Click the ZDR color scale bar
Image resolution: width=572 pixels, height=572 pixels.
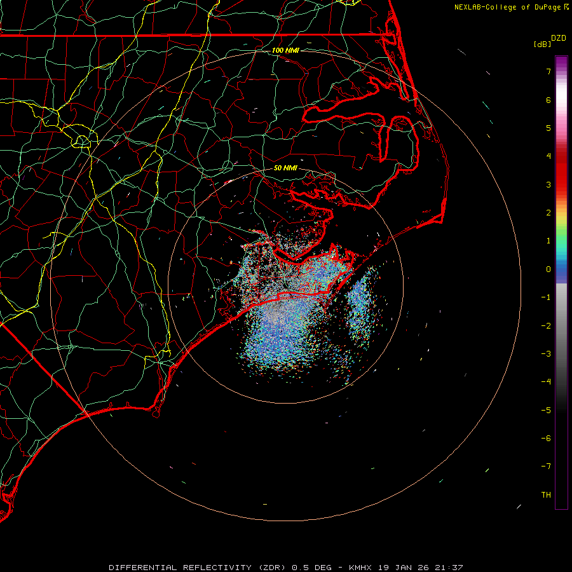click(561, 282)
